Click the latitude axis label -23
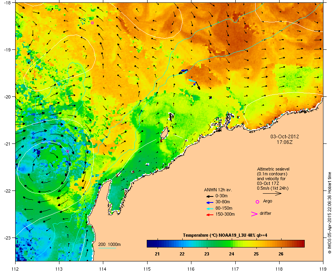Screen dimensions: 335x271 click(7, 238)
